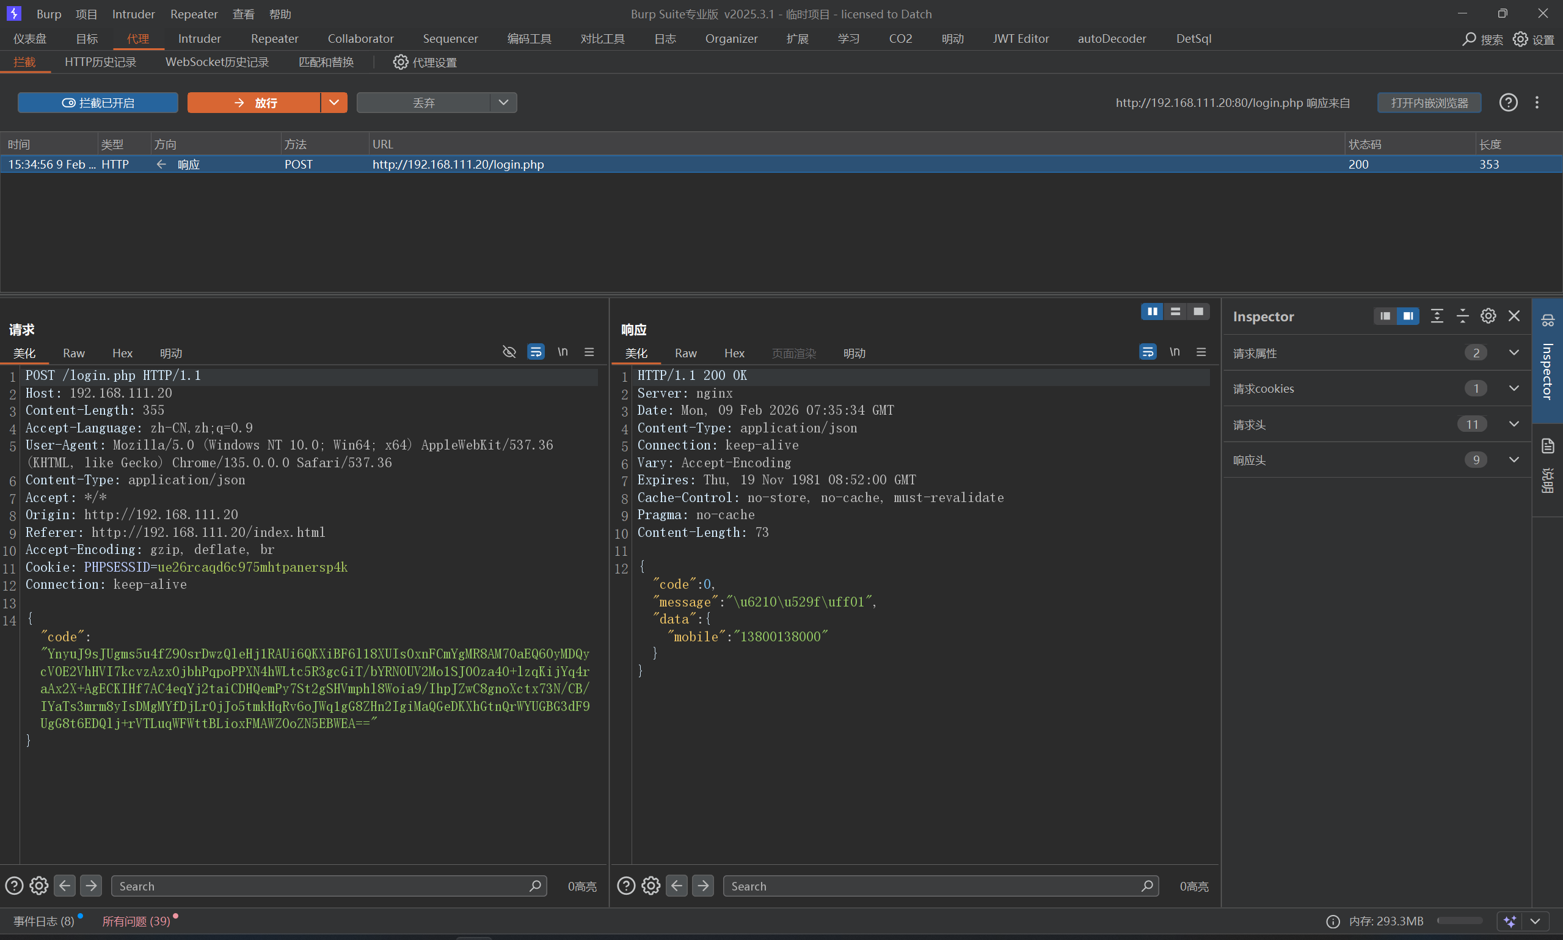Screen dimensions: 1563x940
Task: Click the AI sparkle icon in status bar
Action: (1510, 921)
